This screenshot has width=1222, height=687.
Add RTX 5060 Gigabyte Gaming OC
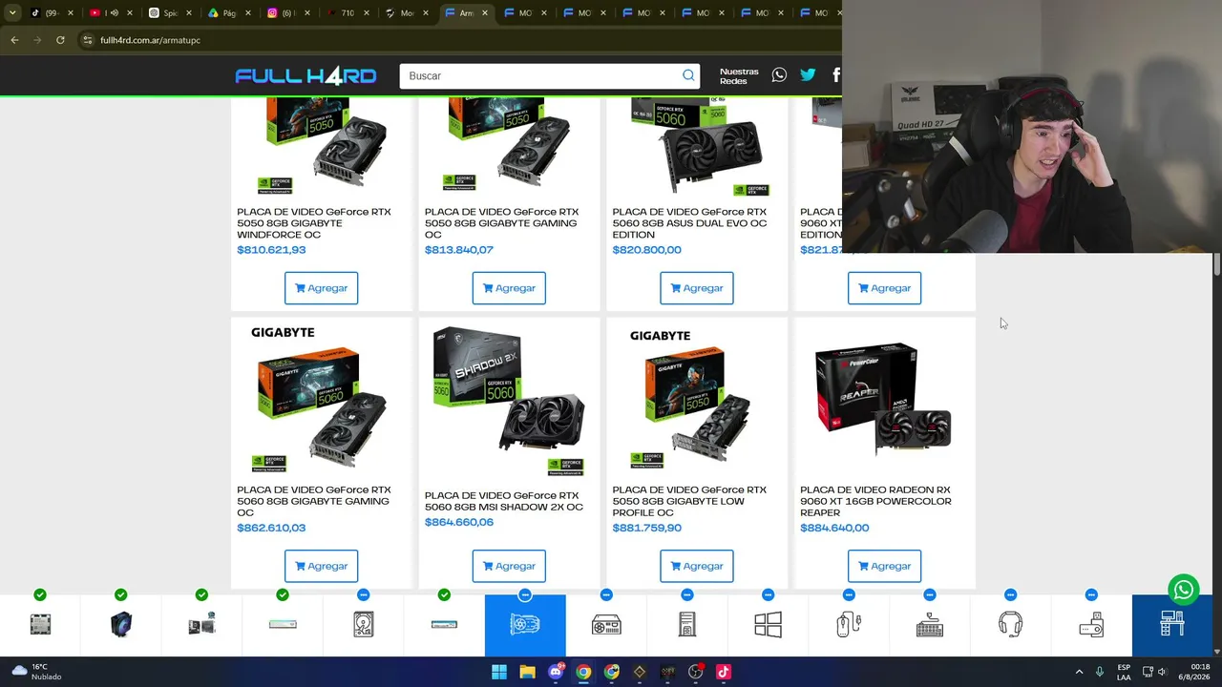coord(321,566)
